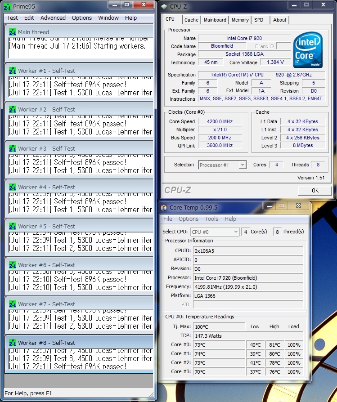Click the Intel Core i7 logo
This screenshot has width=337, height=402.
click(x=308, y=50)
